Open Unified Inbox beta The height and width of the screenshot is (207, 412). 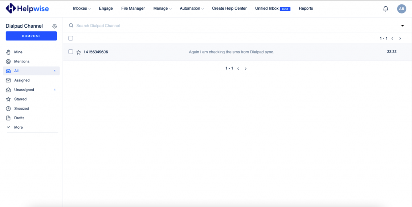coord(273,8)
